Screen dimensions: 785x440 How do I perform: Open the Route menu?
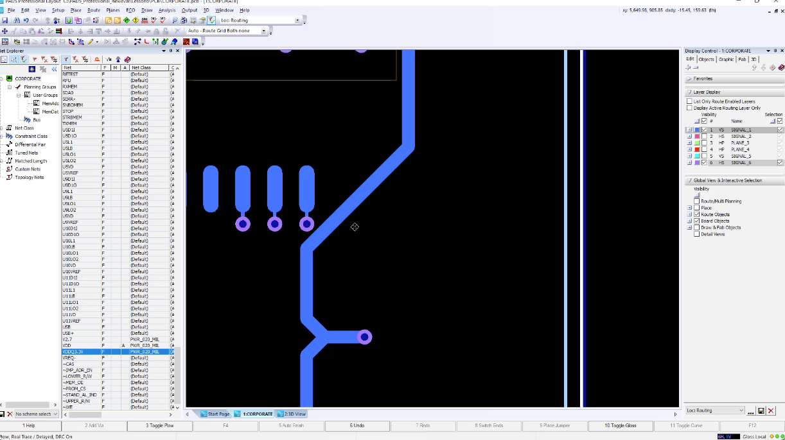[x=95, y=10]
